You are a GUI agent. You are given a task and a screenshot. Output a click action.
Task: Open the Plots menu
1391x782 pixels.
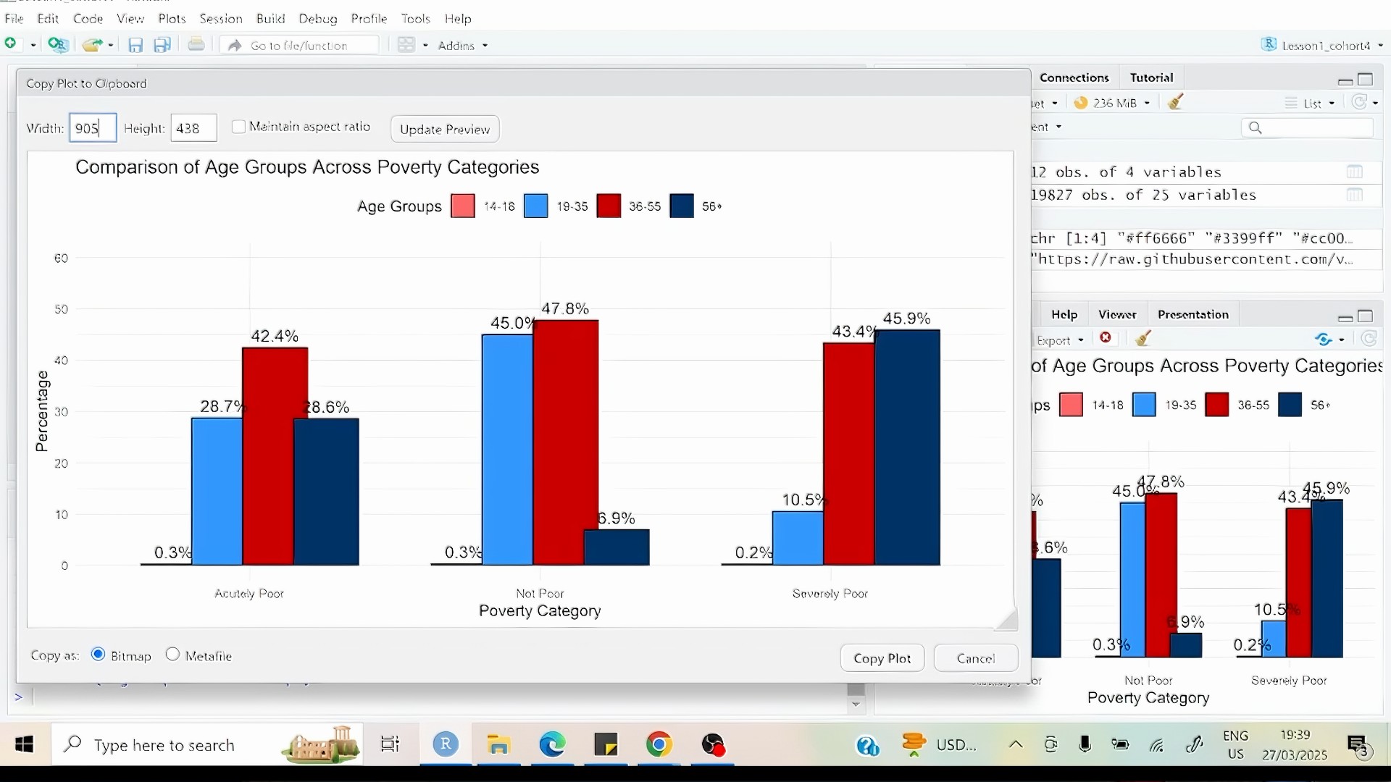172,19
